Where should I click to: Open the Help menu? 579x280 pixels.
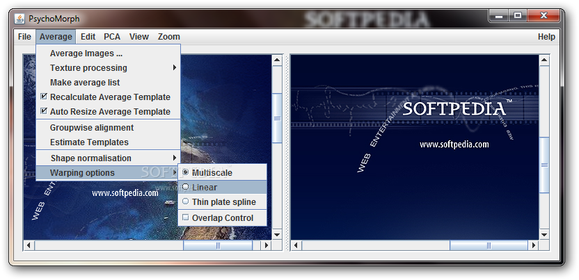[x=546, y=37]
